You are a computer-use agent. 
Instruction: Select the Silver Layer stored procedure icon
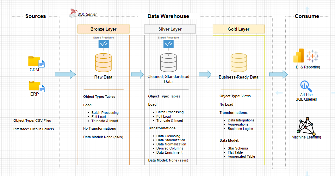tap(168, 44)
